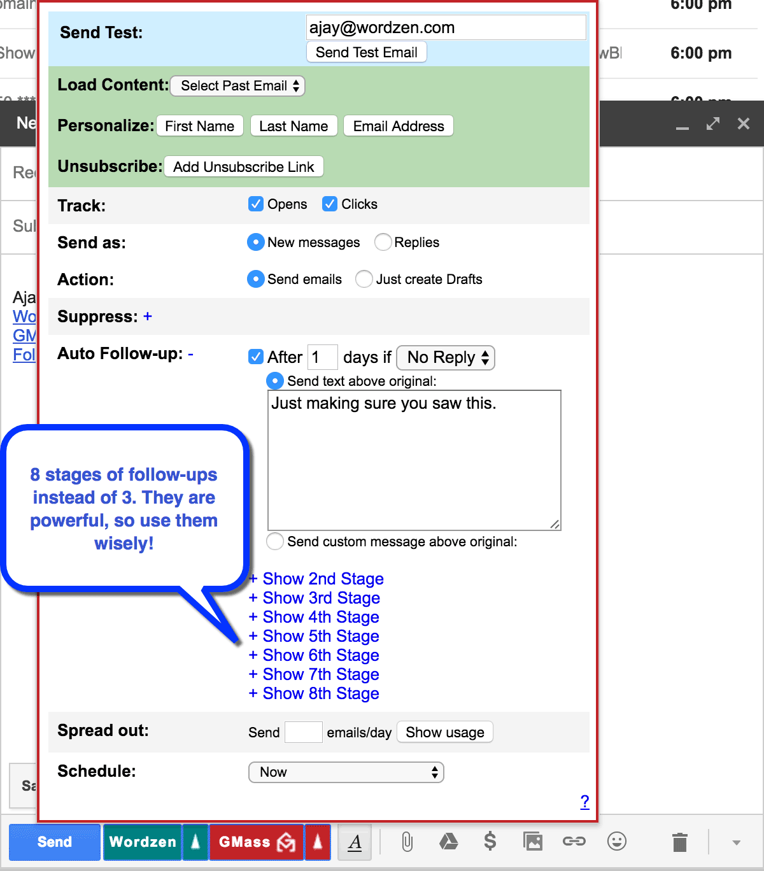Image resolution: width=764 pixels, height=871 pixels.
Task: Choose the Just create Drafts option
Action: click(364, 280)
